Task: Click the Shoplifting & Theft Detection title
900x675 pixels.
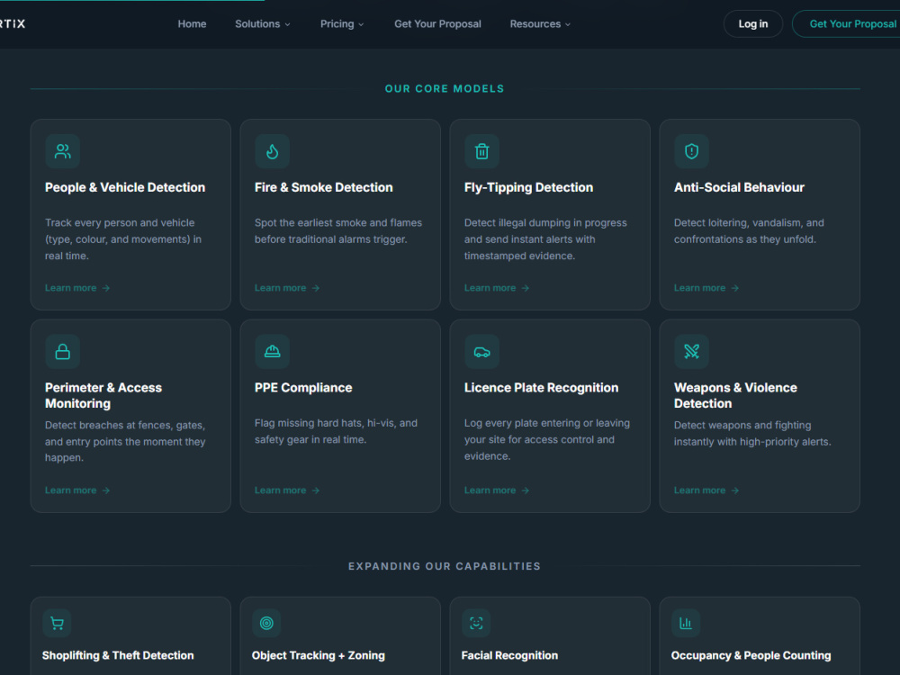Action: 118,655
